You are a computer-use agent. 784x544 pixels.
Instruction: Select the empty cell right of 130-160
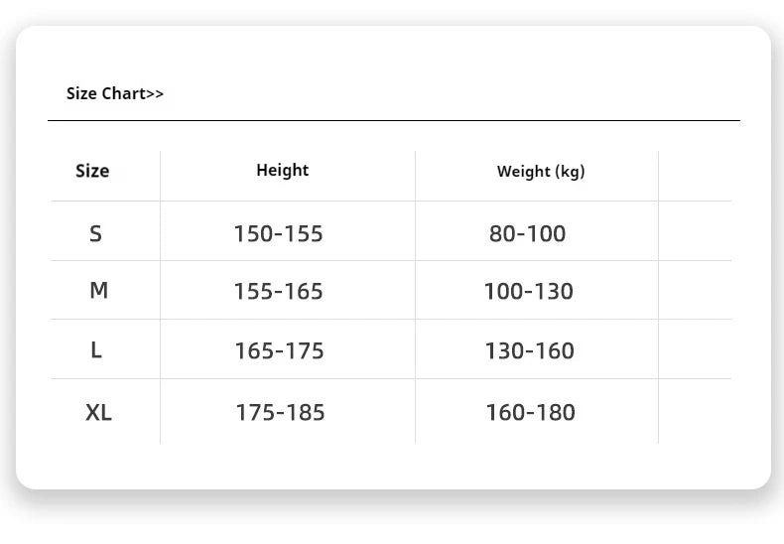click(x=695, y=349)
